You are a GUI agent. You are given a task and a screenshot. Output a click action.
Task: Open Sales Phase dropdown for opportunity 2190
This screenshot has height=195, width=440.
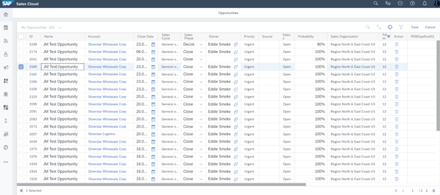pos(201,67)
